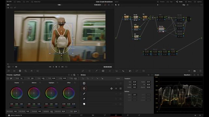Image resolution: width=209 pixels, height=117 pixels.
Task: Reset the Offset wheel
Action: (75, 83)
